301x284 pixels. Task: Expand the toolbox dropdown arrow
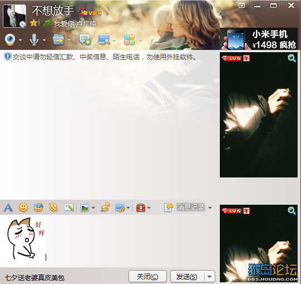149,208
